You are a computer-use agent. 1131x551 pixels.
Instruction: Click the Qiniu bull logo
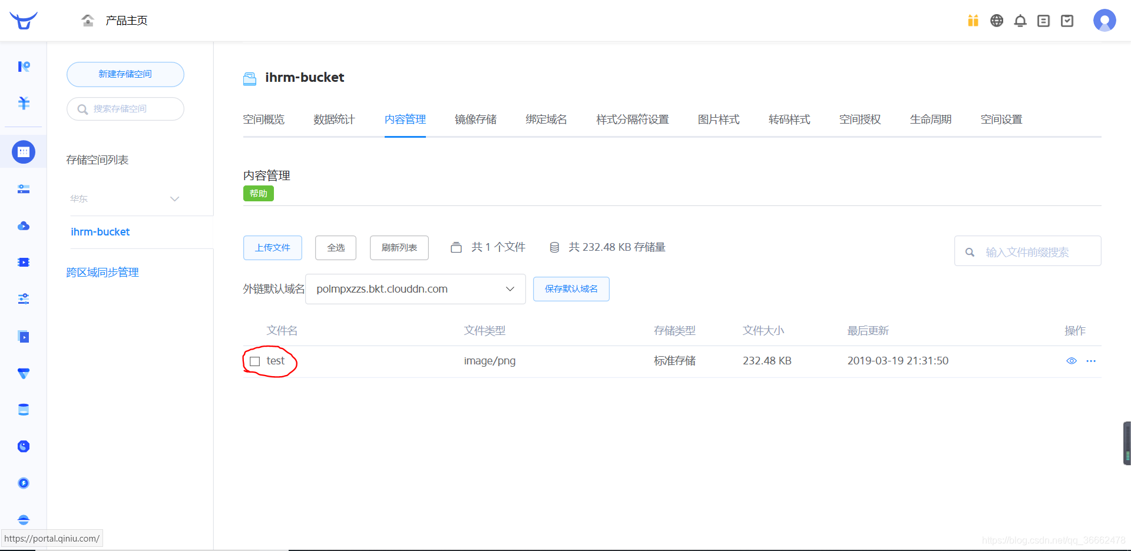pyautogui.click(x=24, y=21)
